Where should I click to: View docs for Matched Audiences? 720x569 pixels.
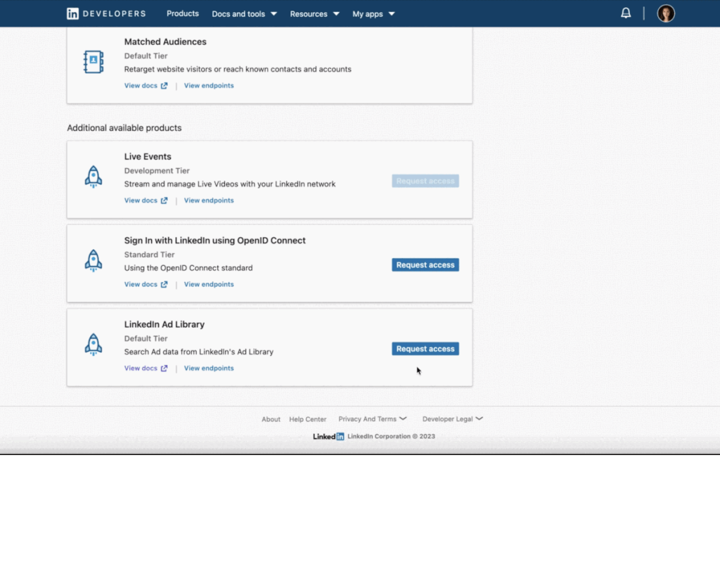141,85
